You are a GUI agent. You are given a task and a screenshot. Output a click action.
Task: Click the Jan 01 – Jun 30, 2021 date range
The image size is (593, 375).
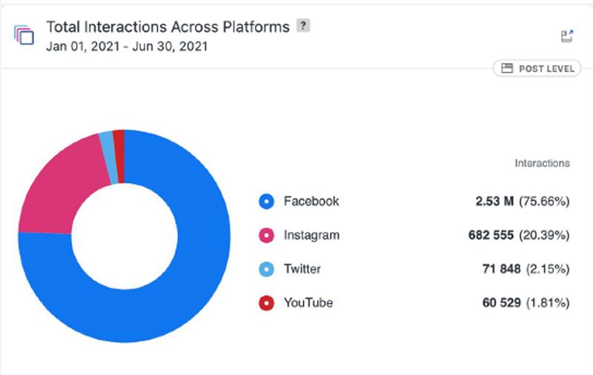(x=127, y=47)
